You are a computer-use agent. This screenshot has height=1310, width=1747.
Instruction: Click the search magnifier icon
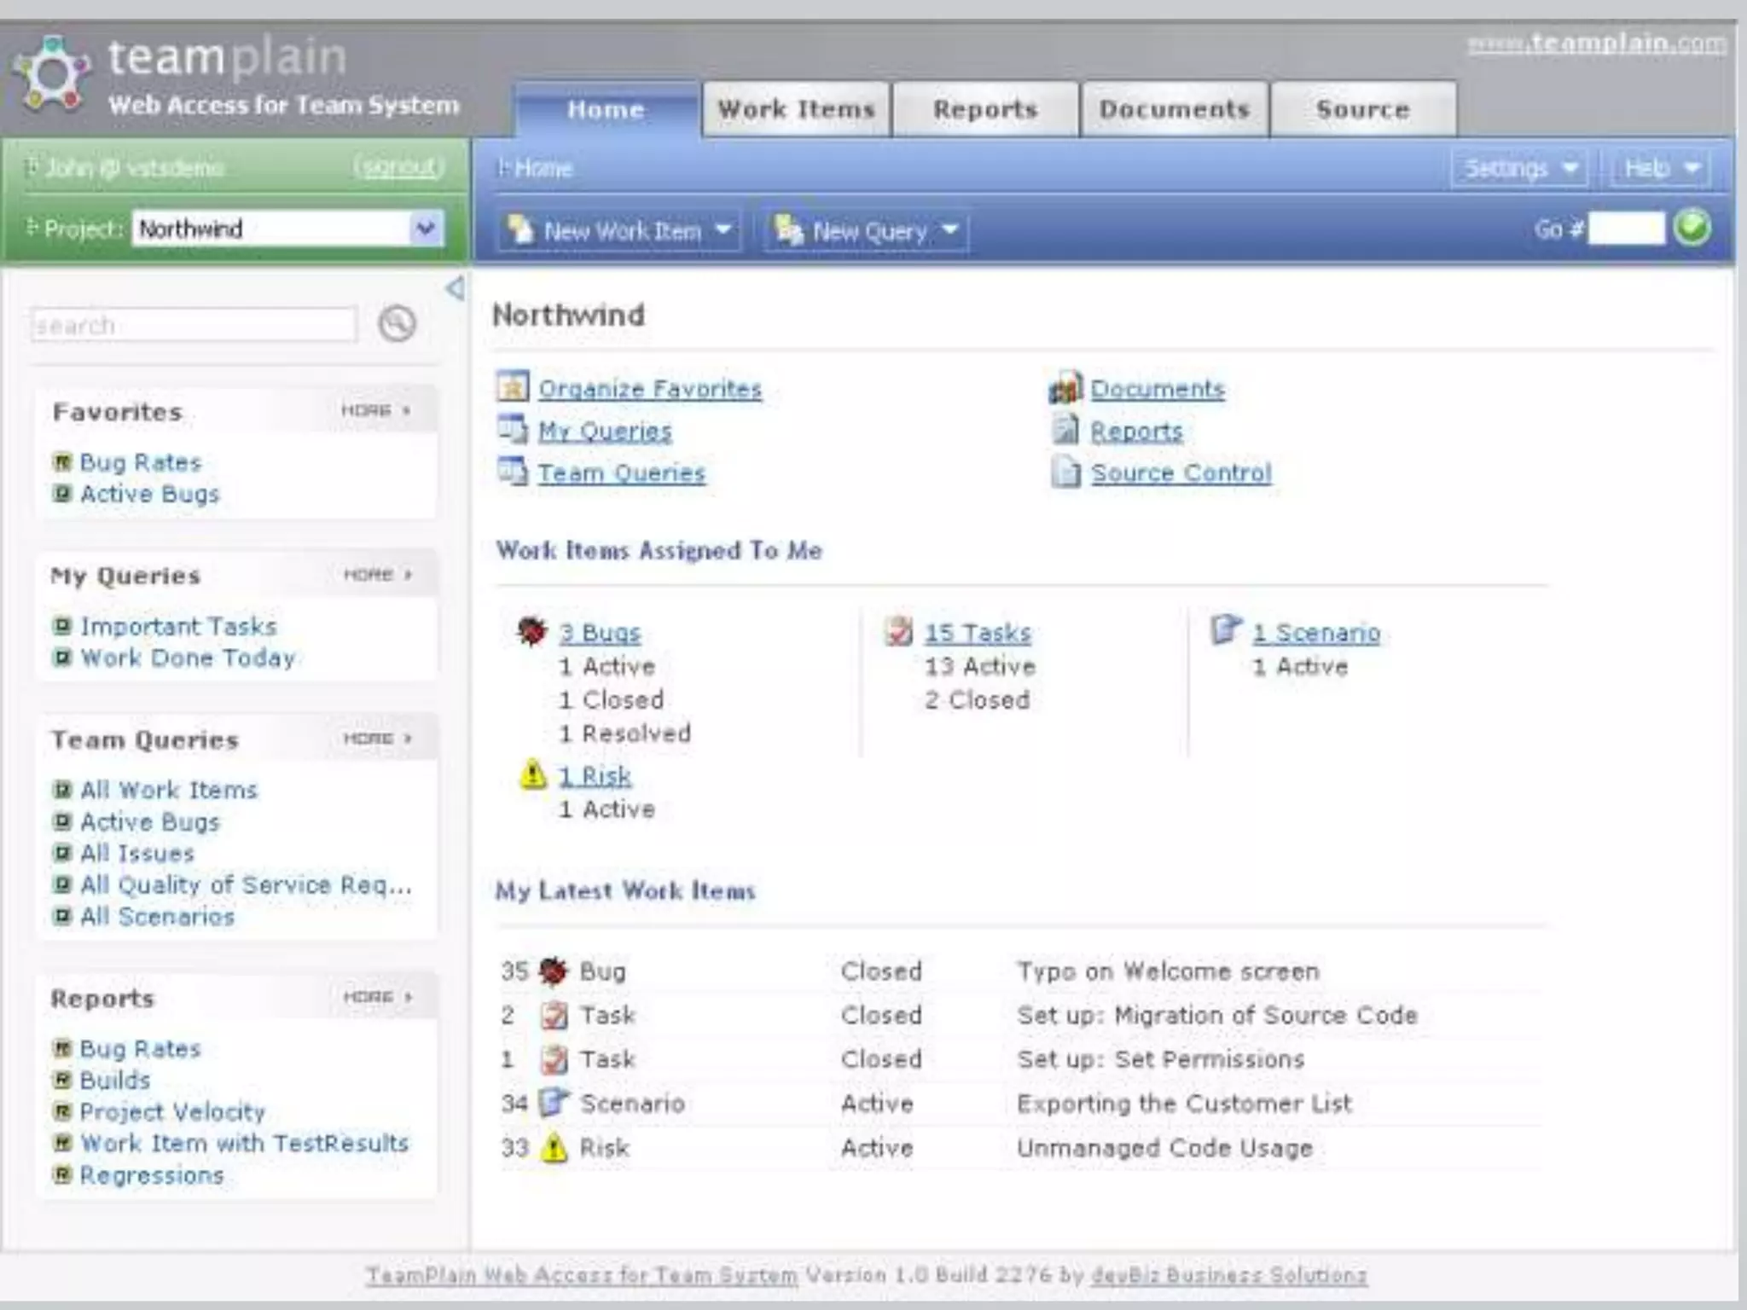click(397, 324)
